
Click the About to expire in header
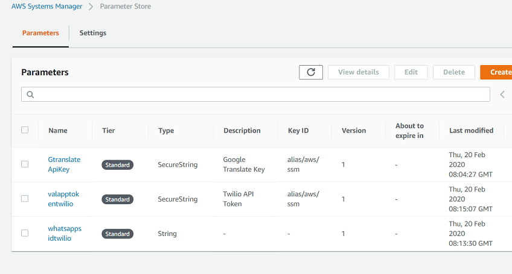[409, 131]
